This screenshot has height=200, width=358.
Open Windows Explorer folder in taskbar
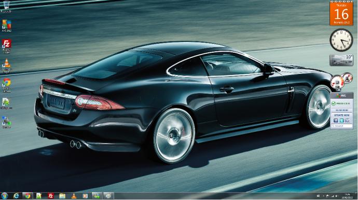pyautogui.click(x=62, y=196)
